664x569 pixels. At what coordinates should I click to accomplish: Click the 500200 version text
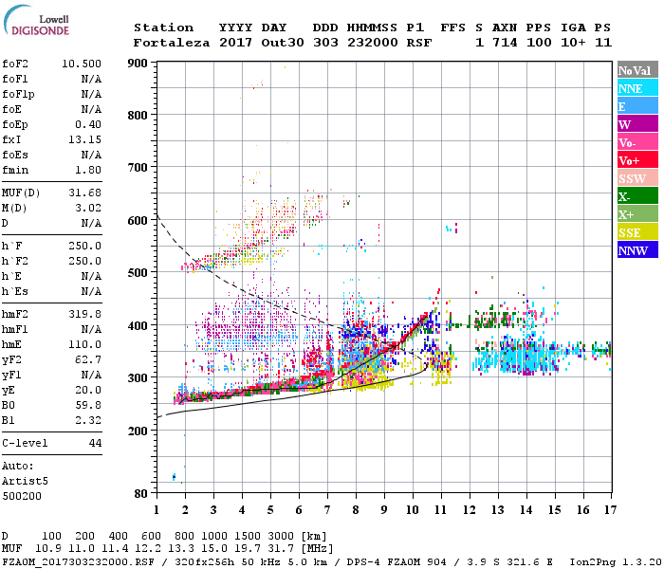[22, 496]
